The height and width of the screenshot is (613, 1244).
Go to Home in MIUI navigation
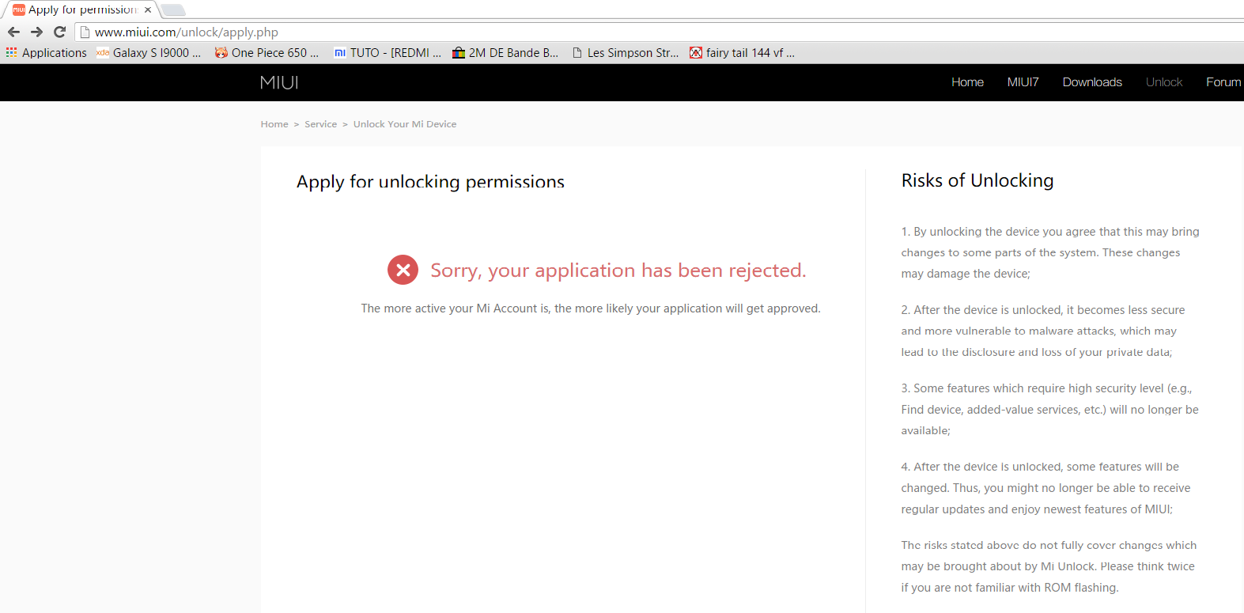967,82
